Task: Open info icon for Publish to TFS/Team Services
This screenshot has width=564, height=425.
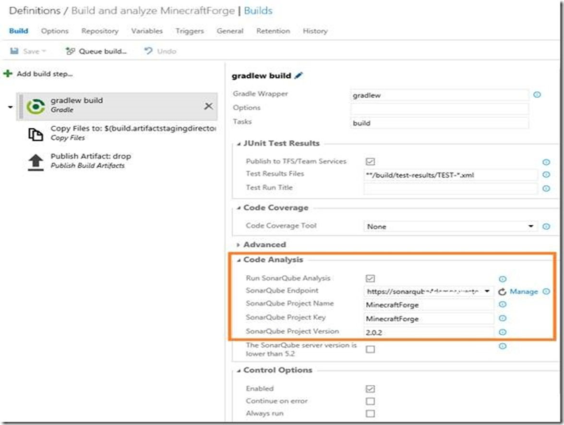Action: click(546, 162)
